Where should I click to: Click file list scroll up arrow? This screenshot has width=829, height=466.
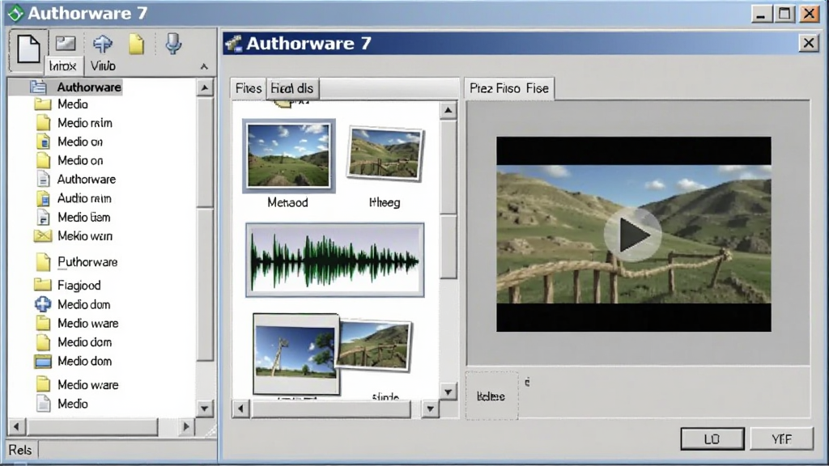449,110
